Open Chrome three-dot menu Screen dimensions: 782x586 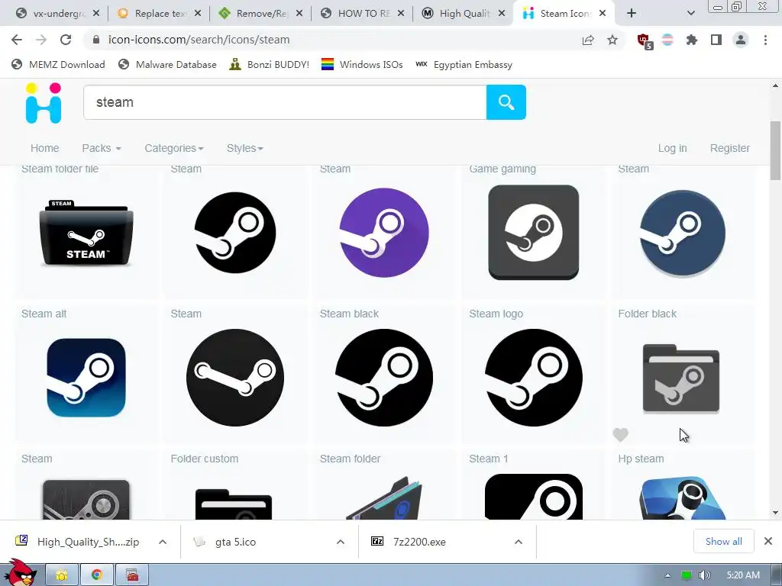click(765, 40)
